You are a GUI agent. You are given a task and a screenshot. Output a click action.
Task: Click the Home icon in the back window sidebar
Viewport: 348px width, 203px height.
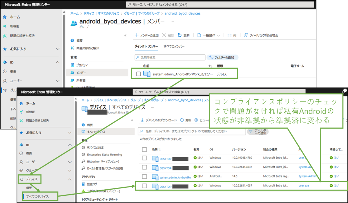tap(5, 17)
